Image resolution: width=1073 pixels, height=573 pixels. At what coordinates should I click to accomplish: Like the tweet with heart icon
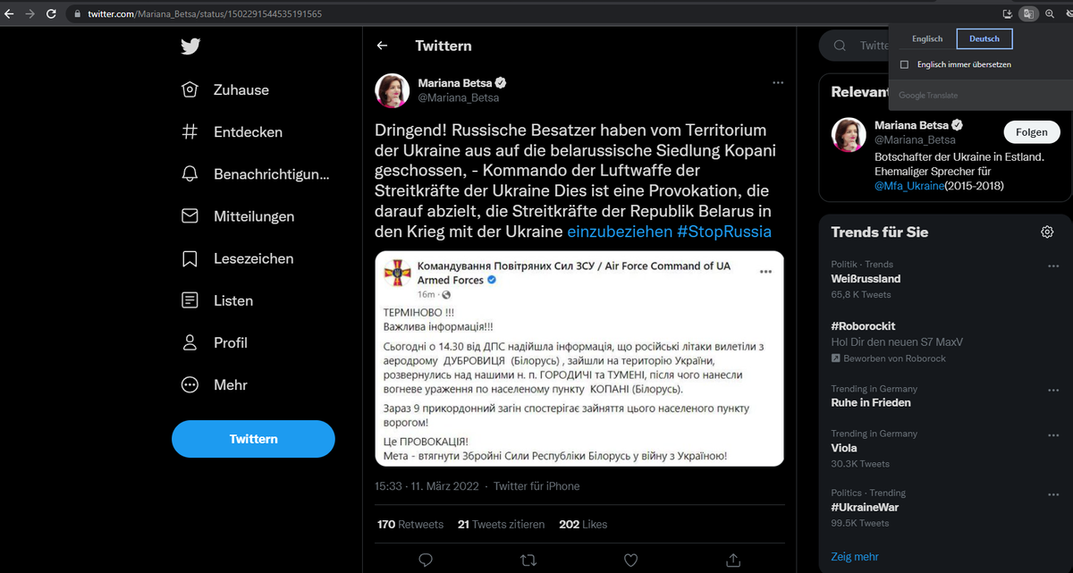pos(630,560)
